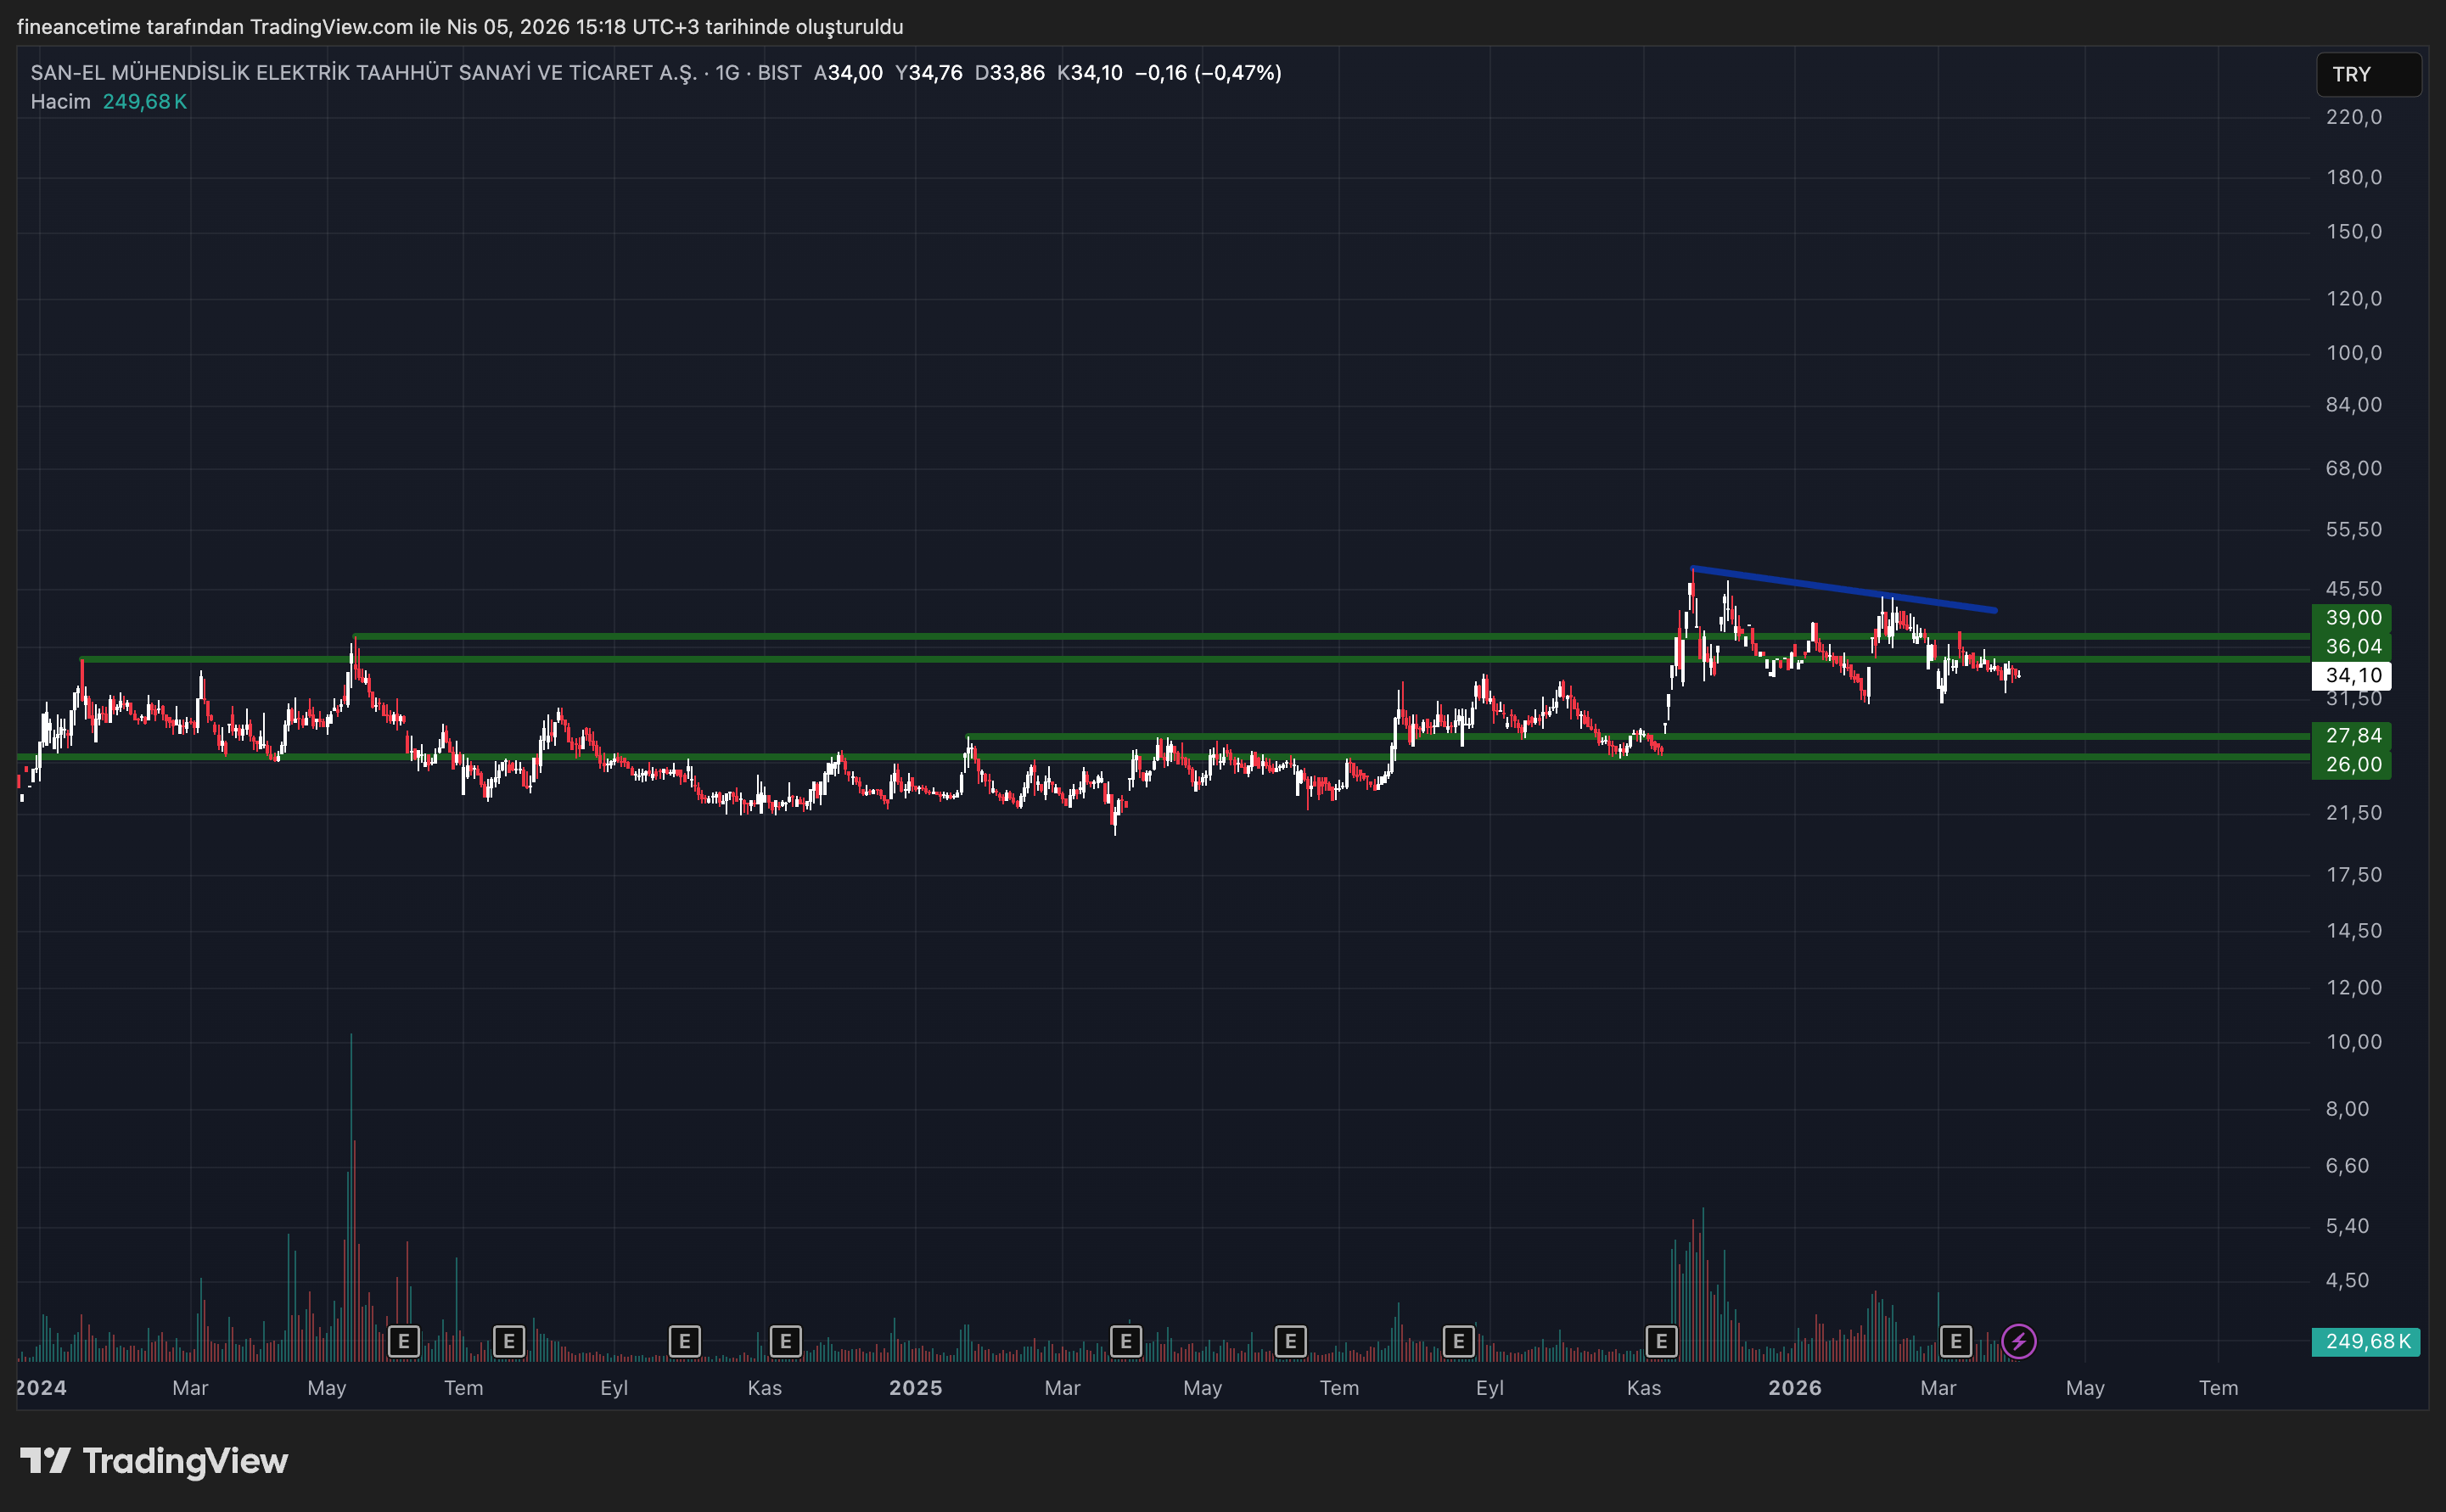The width and height of the screenshot is (2446, 1512).
Task: Open the TRY currency selector
Action: click(x=2367, y=75)
